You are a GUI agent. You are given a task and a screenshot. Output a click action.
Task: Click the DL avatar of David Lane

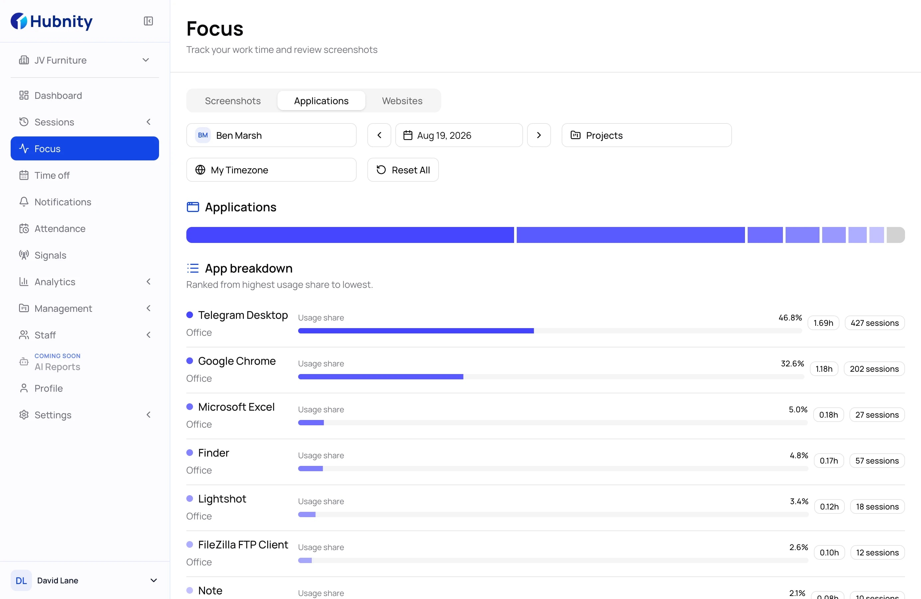click(x=21, y=580)
